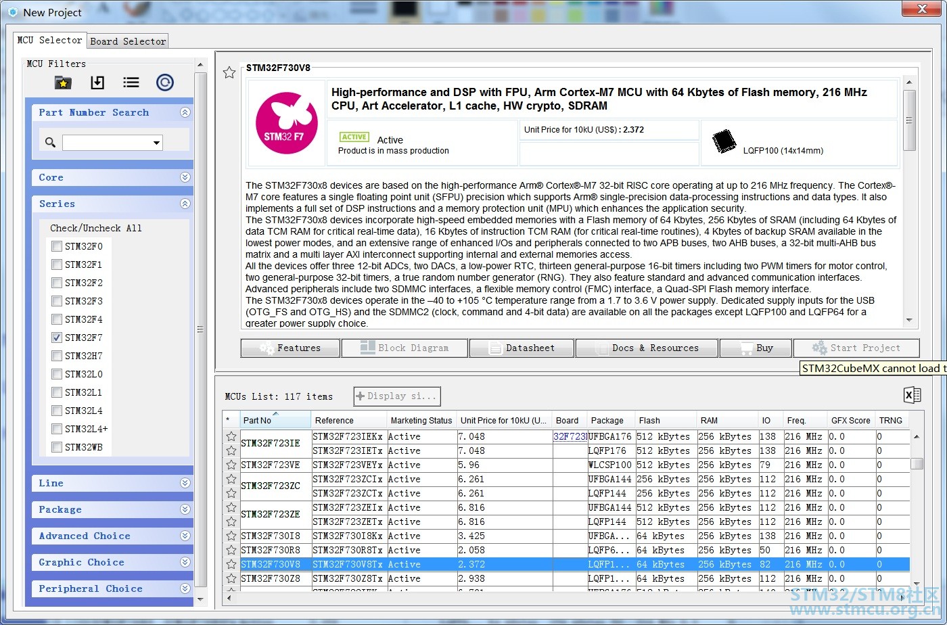Sort by the Flash column header
Viewport: 947px width, 625px height.
(666, 420)
